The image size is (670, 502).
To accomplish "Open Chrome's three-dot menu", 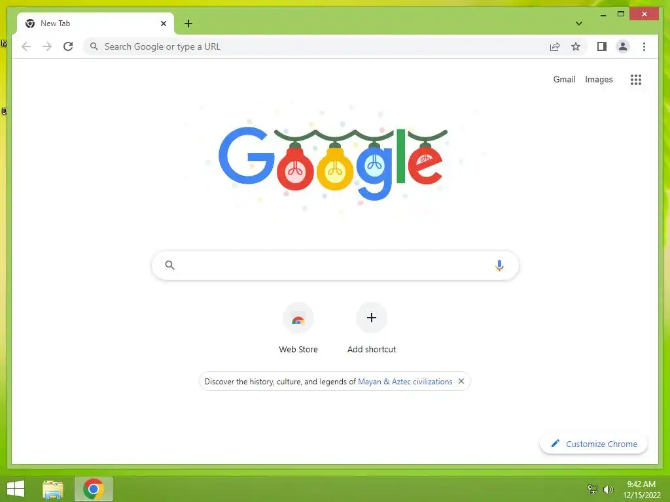I will tap(644, 46).
